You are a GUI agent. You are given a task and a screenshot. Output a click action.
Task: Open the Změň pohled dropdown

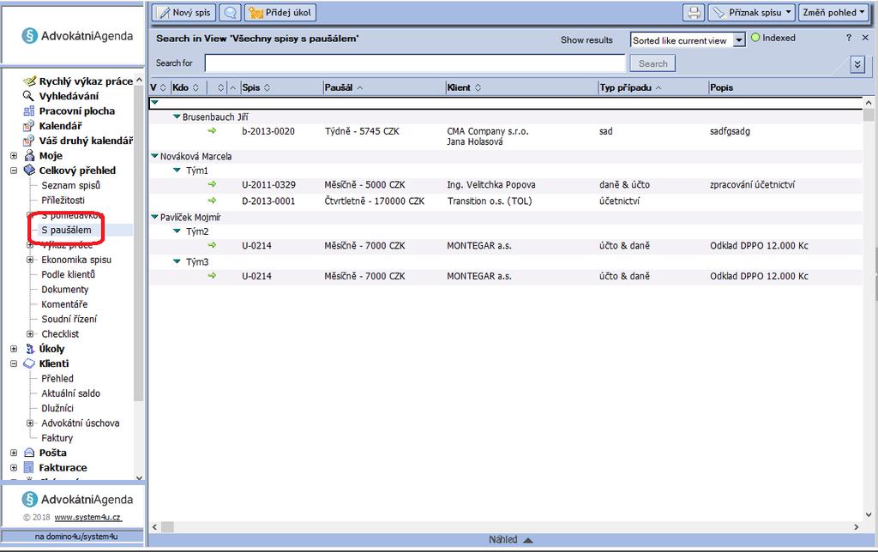tap(833, 12)
